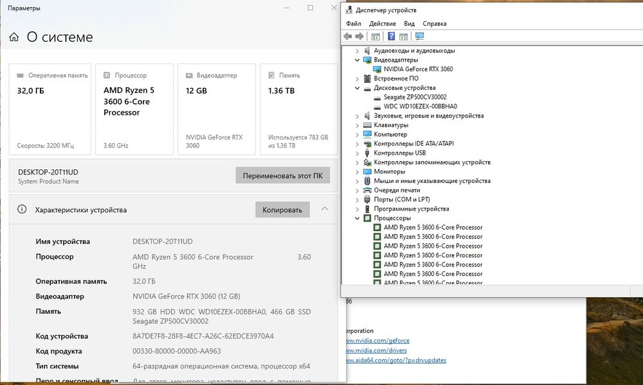The height and width of the screenshot is (385, 643).
Task: Click the Контроллеры USB icon
Action: pyautogui.click(x=367, y=153)
